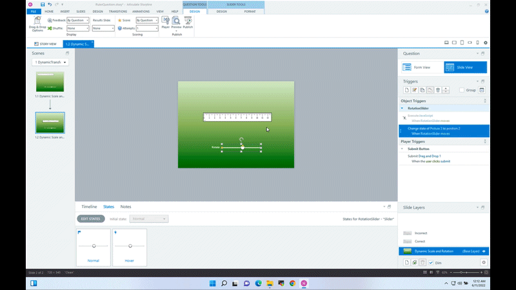Open the Feedback dropdown
The height and width of the screenshot is (290, 516).
click(x=78, y=20)
